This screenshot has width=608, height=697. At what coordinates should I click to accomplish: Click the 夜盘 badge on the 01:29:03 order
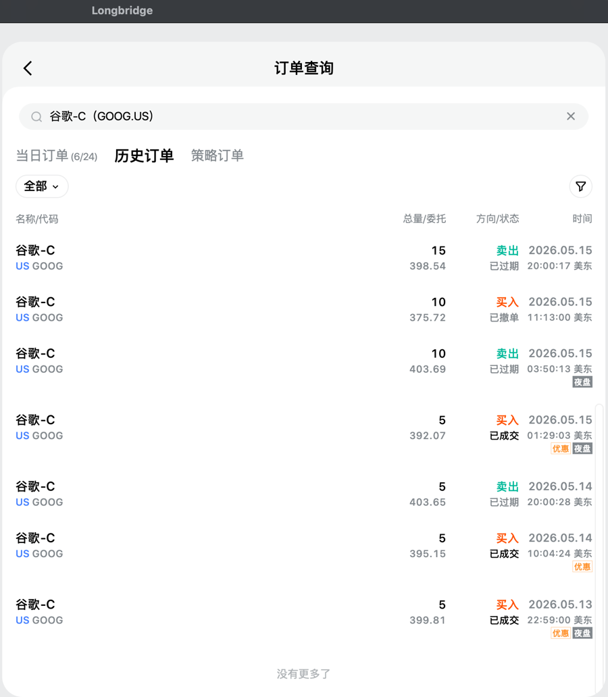[x=582, y=448]
